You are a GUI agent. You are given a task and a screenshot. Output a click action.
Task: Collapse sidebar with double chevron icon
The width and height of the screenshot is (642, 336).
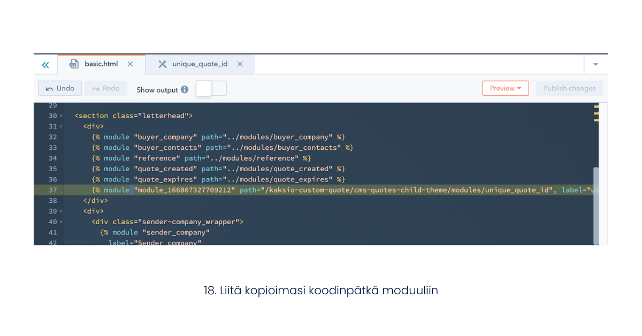[x=45, y=65]
